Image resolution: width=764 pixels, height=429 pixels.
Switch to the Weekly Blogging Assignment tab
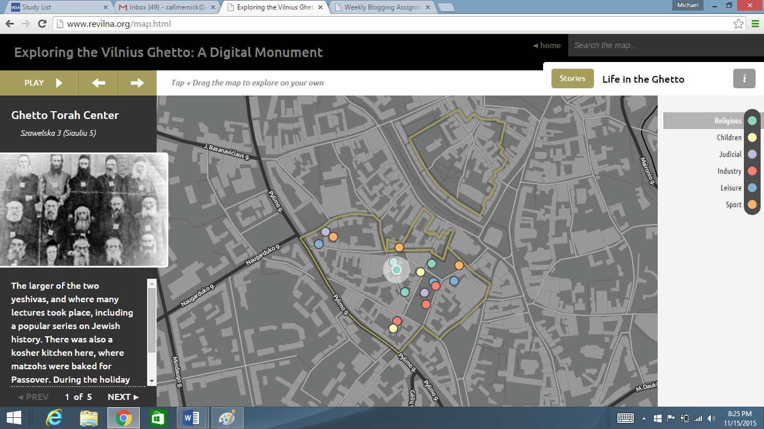point(382,7)
